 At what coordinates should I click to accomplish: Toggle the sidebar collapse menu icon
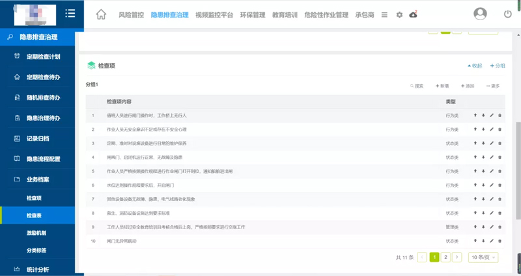pos(70,14)
